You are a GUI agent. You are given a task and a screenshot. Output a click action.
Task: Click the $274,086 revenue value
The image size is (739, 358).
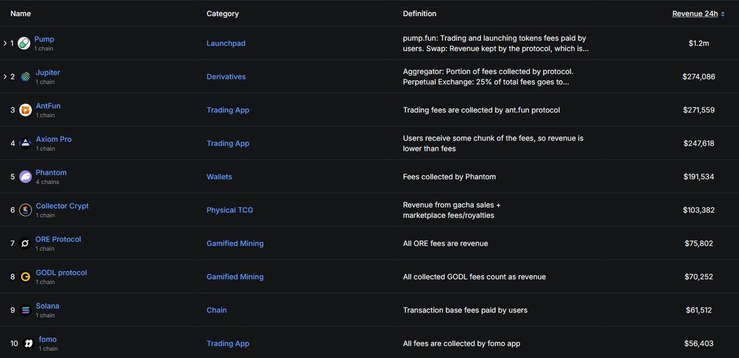(699, 76)
